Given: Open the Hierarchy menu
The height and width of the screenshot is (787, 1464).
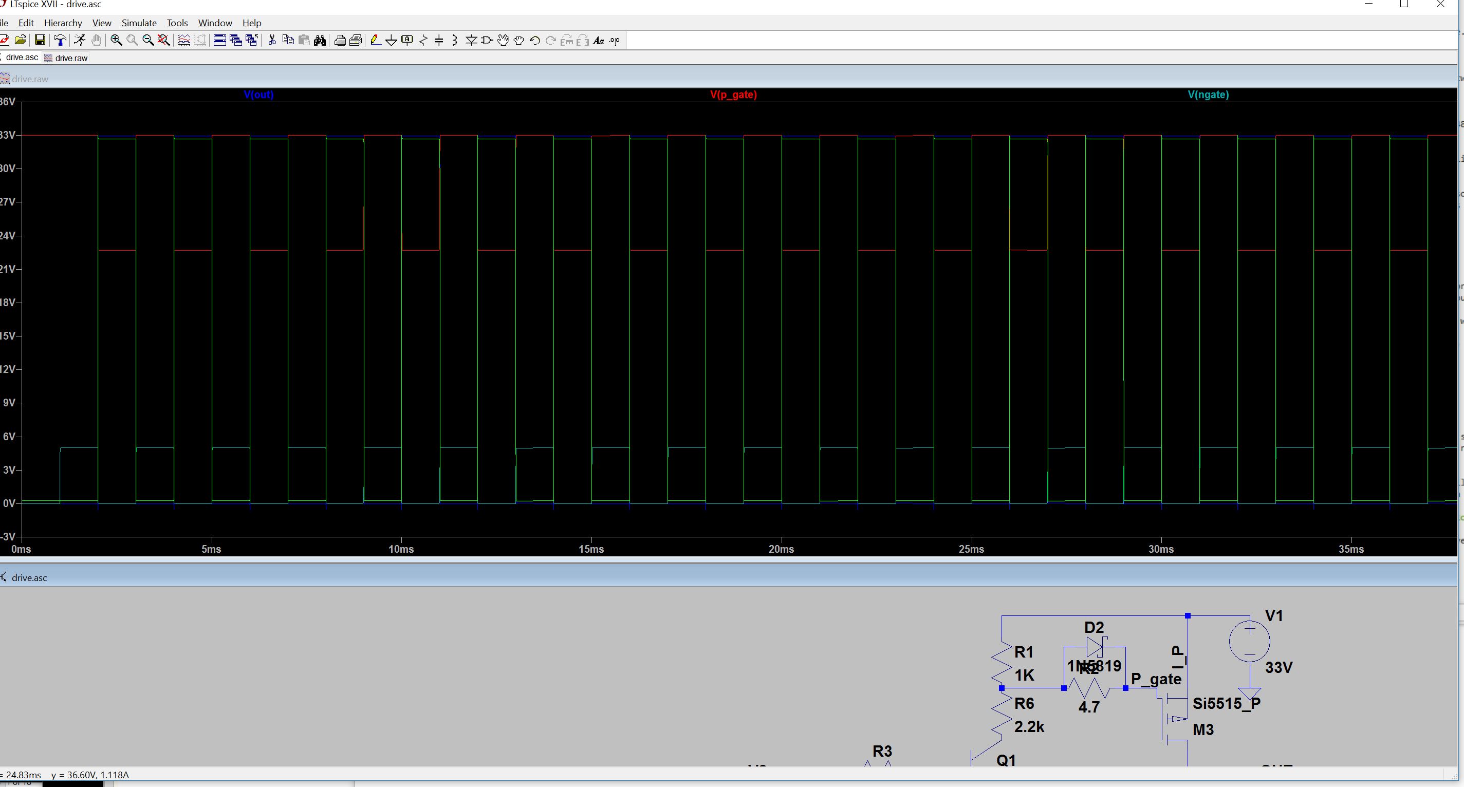Looking at the screenshot, I should (63, 23).
